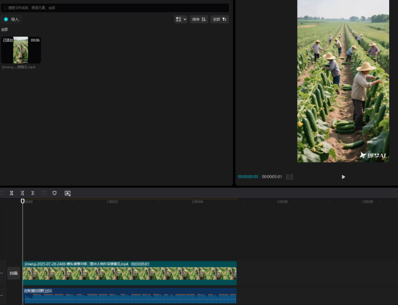Click the 封面 cover button
Screen dimensions: 398x305
pos(14,273)
